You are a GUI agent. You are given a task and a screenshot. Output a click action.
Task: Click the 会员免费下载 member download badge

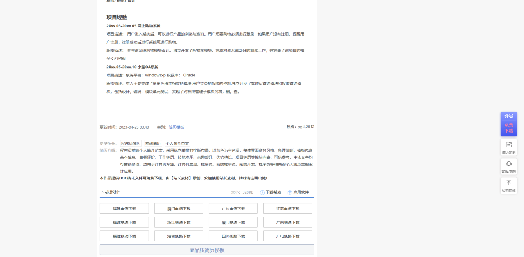508,124
